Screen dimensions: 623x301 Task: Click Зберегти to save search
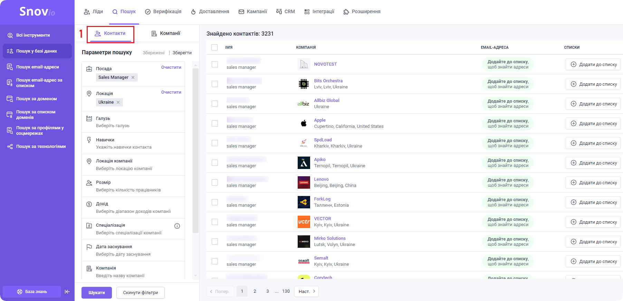coord(182,53)
